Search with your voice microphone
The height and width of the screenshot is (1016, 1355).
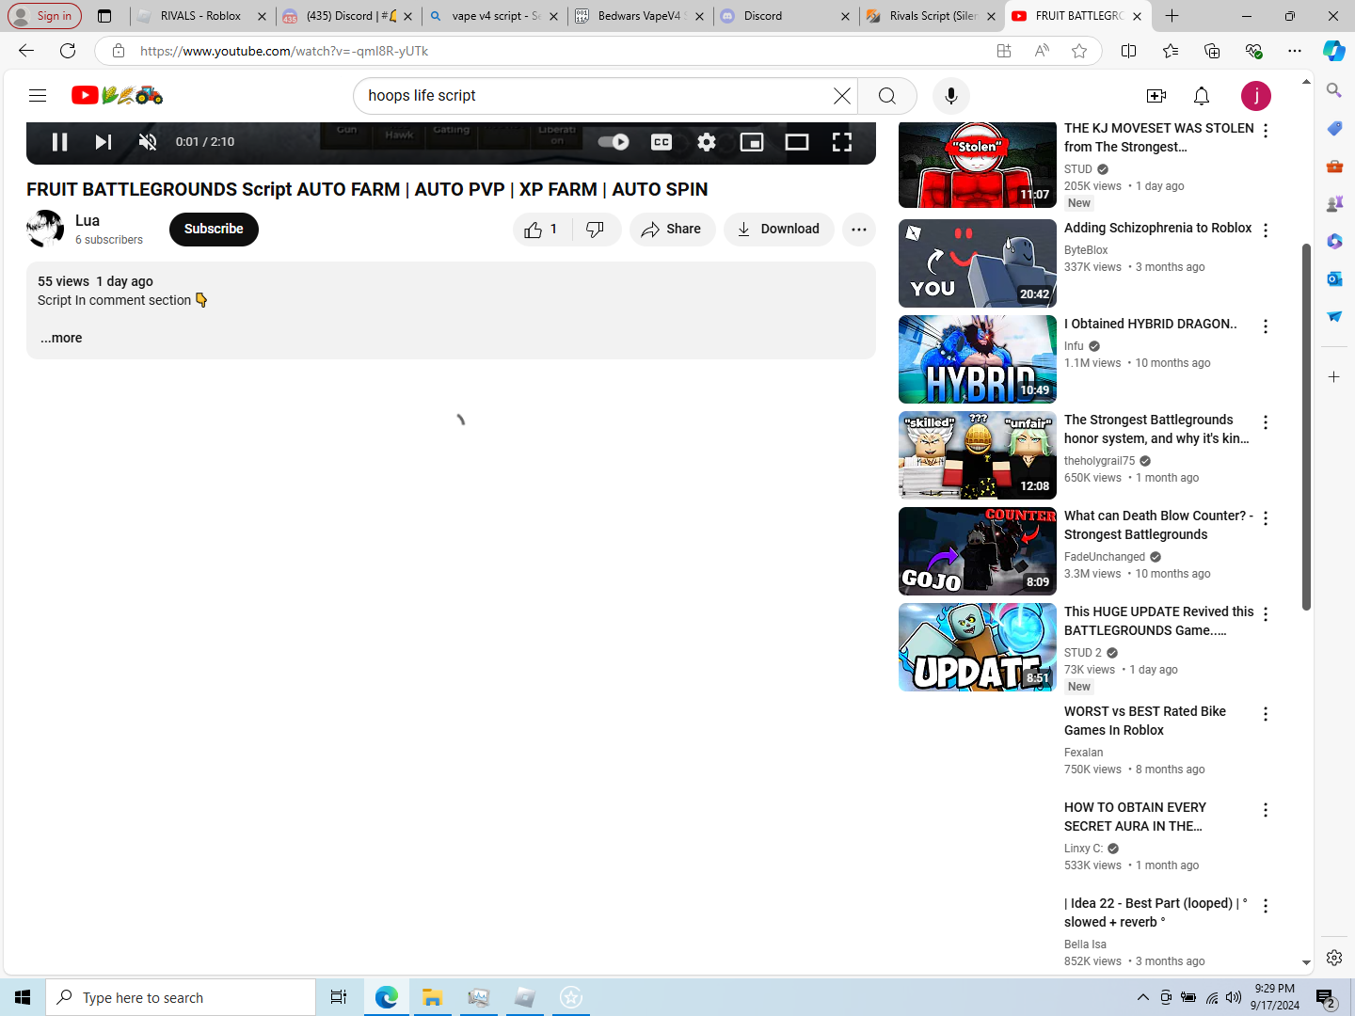[951, 96]
